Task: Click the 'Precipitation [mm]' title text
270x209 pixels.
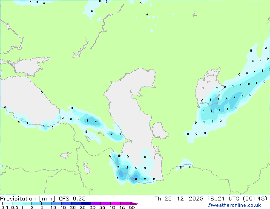Action: pos(27,199)
